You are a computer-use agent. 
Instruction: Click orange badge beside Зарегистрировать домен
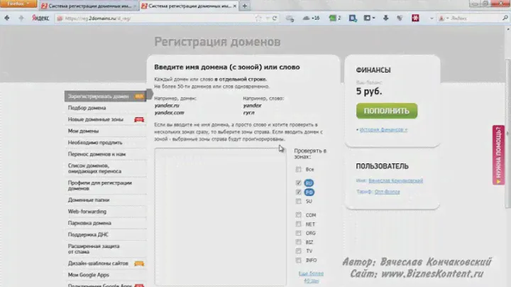138,96
